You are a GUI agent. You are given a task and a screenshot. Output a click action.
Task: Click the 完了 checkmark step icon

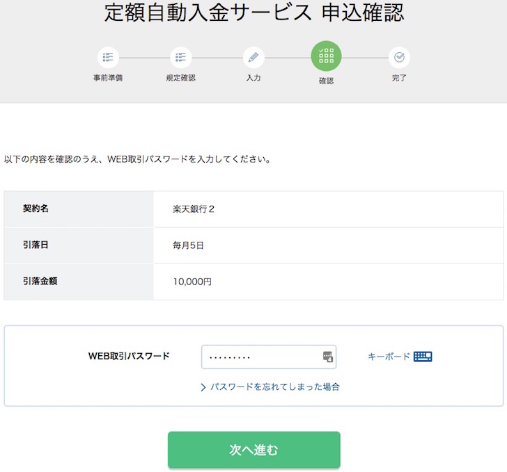click(x=399, y=58)
